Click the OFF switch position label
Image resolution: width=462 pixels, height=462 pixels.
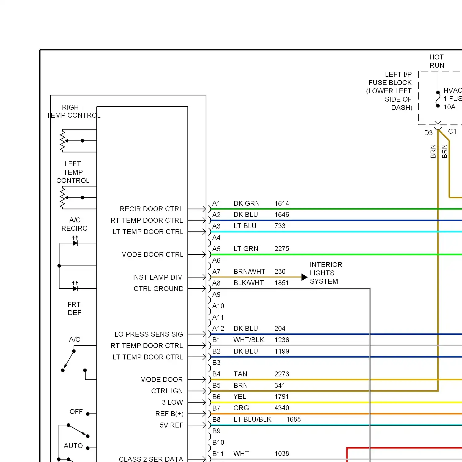tap(76, 411)
